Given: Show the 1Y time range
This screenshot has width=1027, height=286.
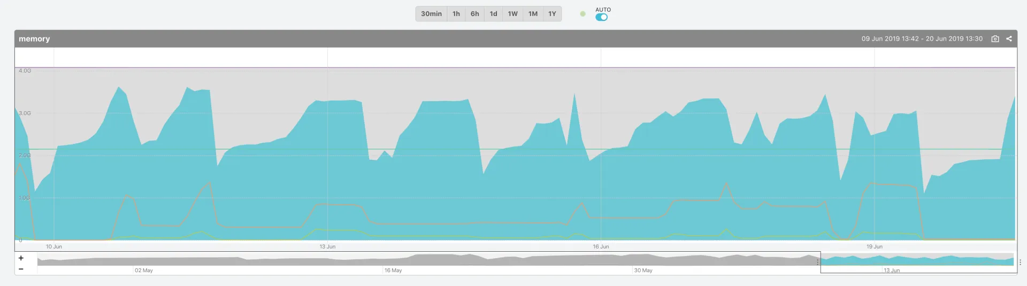Looking at the screenshot, I should [x=552, y=14].
